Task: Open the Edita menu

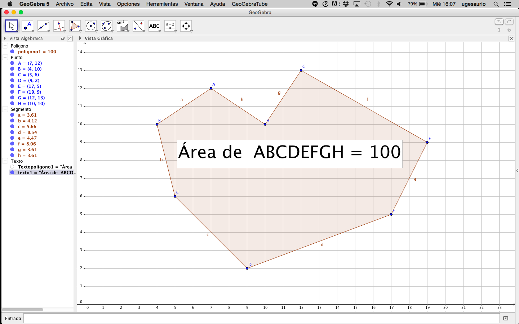Action: tap(86, 4)
